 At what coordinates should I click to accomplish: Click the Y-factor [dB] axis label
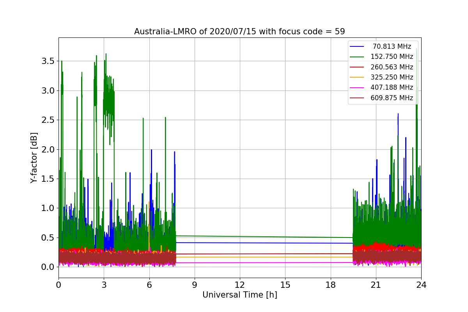34,158
